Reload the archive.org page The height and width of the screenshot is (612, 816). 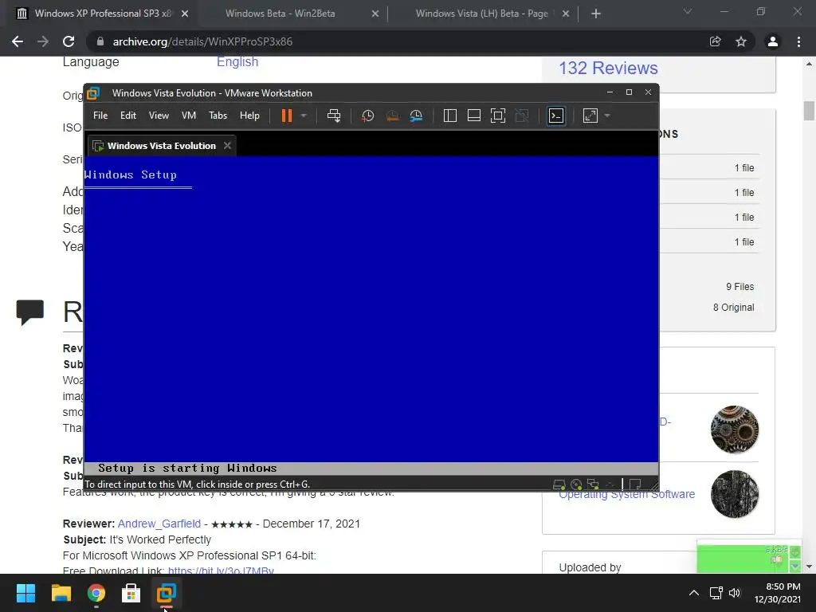pos(69,41)
